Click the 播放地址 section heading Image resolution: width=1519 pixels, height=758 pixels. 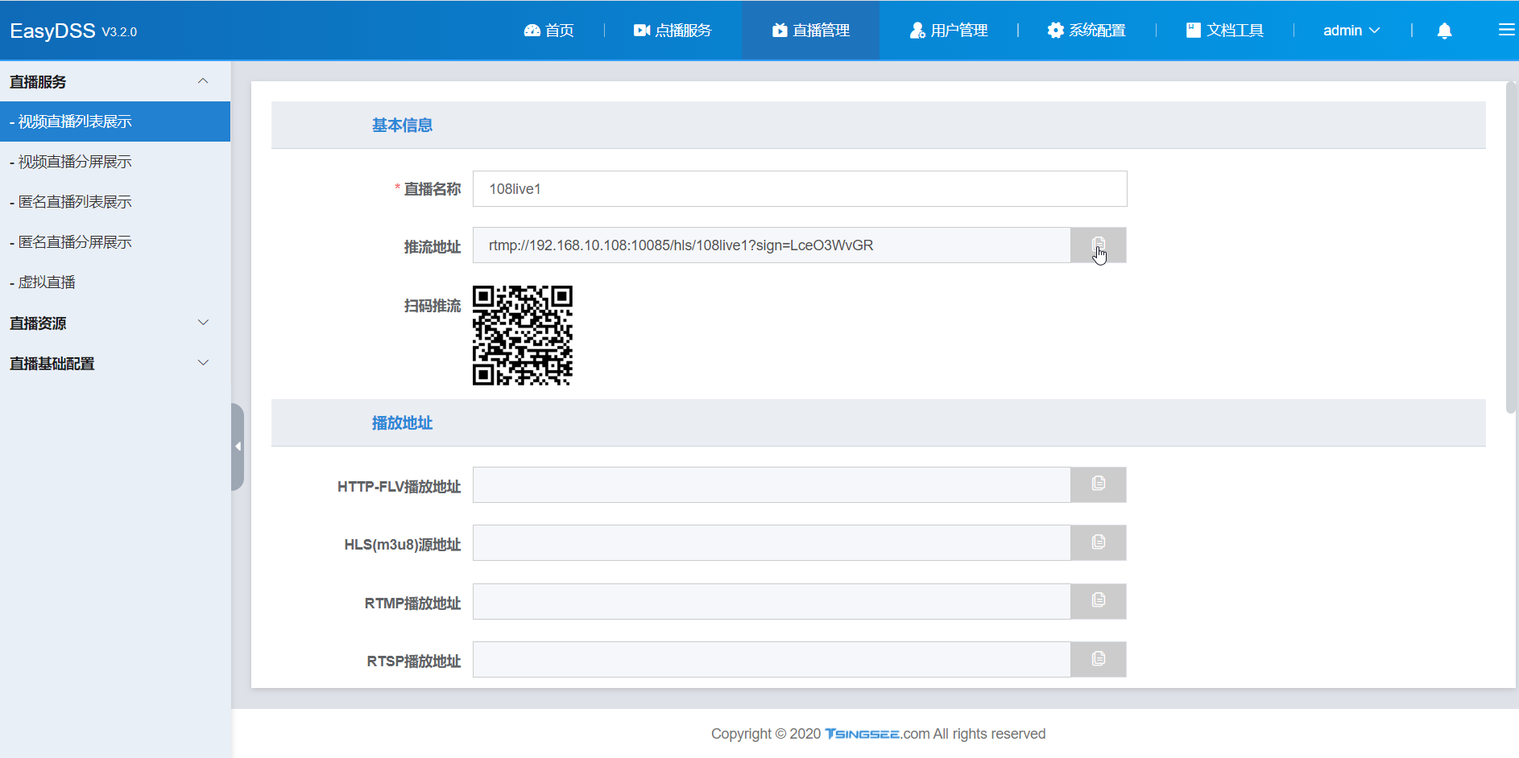pyautogui.click(x=402, y=423)
